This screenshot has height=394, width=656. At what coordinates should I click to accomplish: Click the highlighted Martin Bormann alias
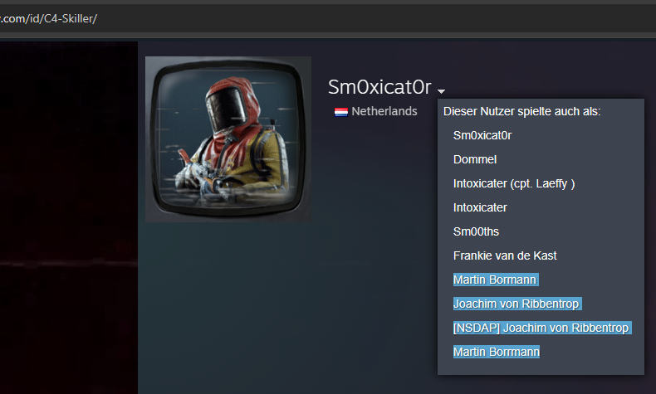496,280
